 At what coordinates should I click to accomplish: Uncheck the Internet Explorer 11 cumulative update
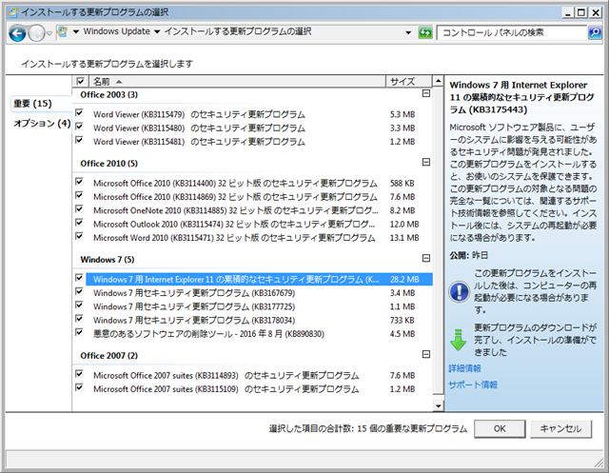[x=79, y=278]
